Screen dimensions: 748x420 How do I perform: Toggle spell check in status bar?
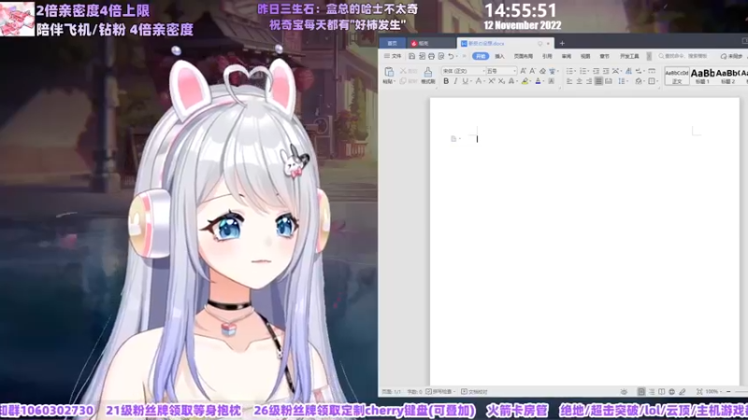click(x=439, y=391)
